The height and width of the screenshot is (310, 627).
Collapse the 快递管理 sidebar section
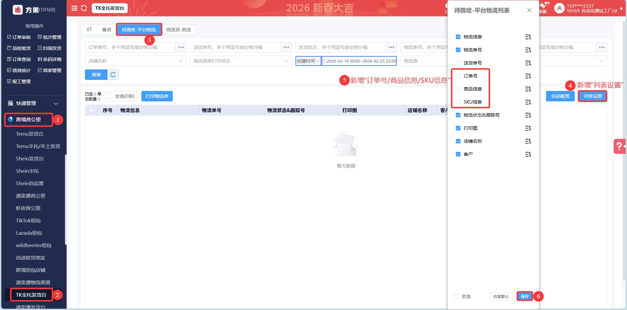point(56,103)
